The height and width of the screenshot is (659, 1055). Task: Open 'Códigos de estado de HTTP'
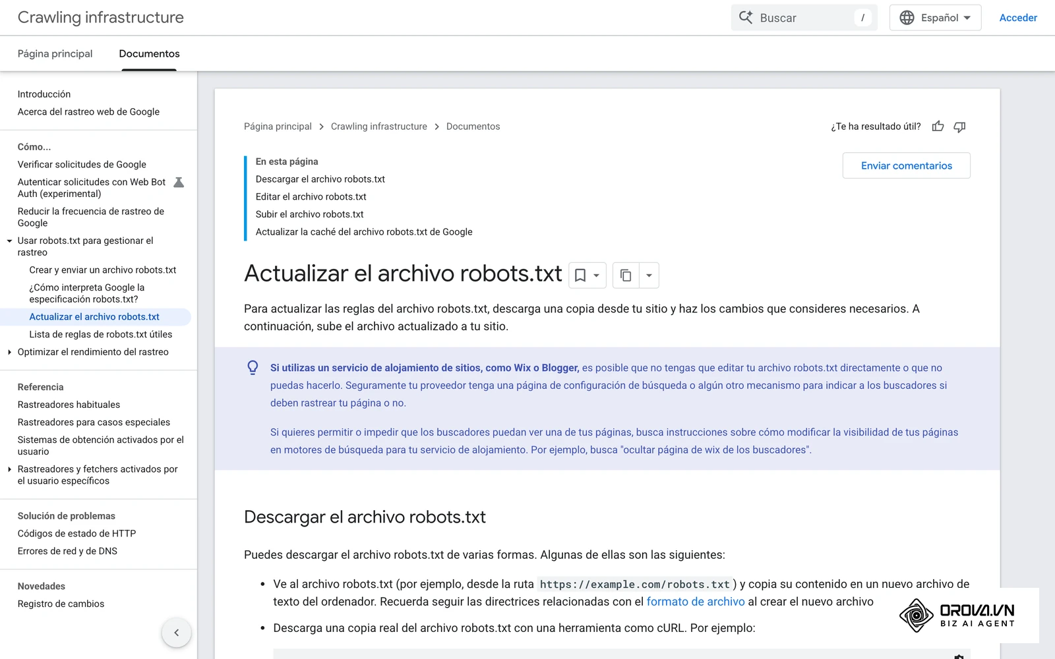coord(76,534)
